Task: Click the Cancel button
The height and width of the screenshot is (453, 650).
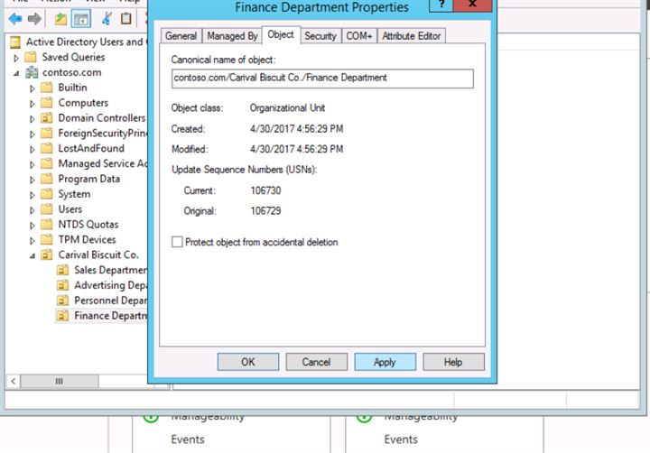Action: point(316,362)
